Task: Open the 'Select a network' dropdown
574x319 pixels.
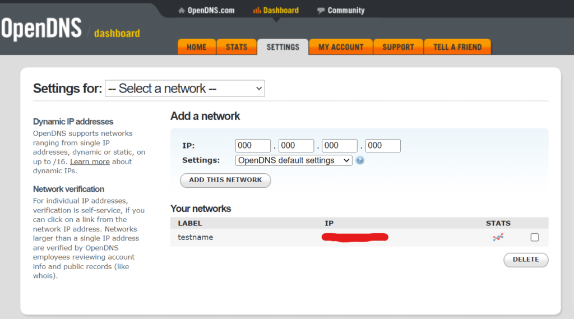Action: pyautogui.click(x=185, y=89)
